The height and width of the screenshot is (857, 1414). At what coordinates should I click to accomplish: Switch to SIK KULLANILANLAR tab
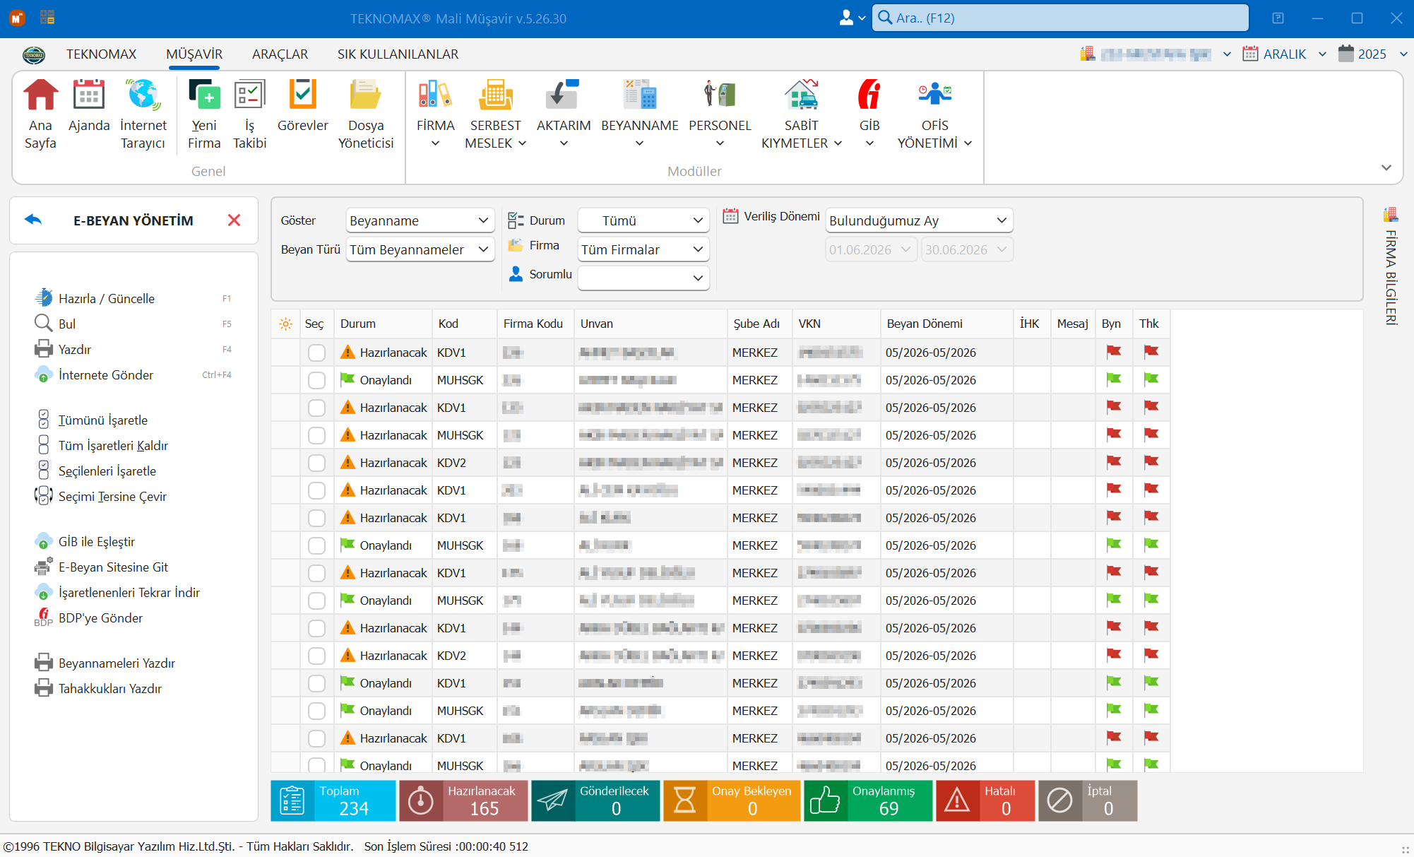[x=398, y=54]
